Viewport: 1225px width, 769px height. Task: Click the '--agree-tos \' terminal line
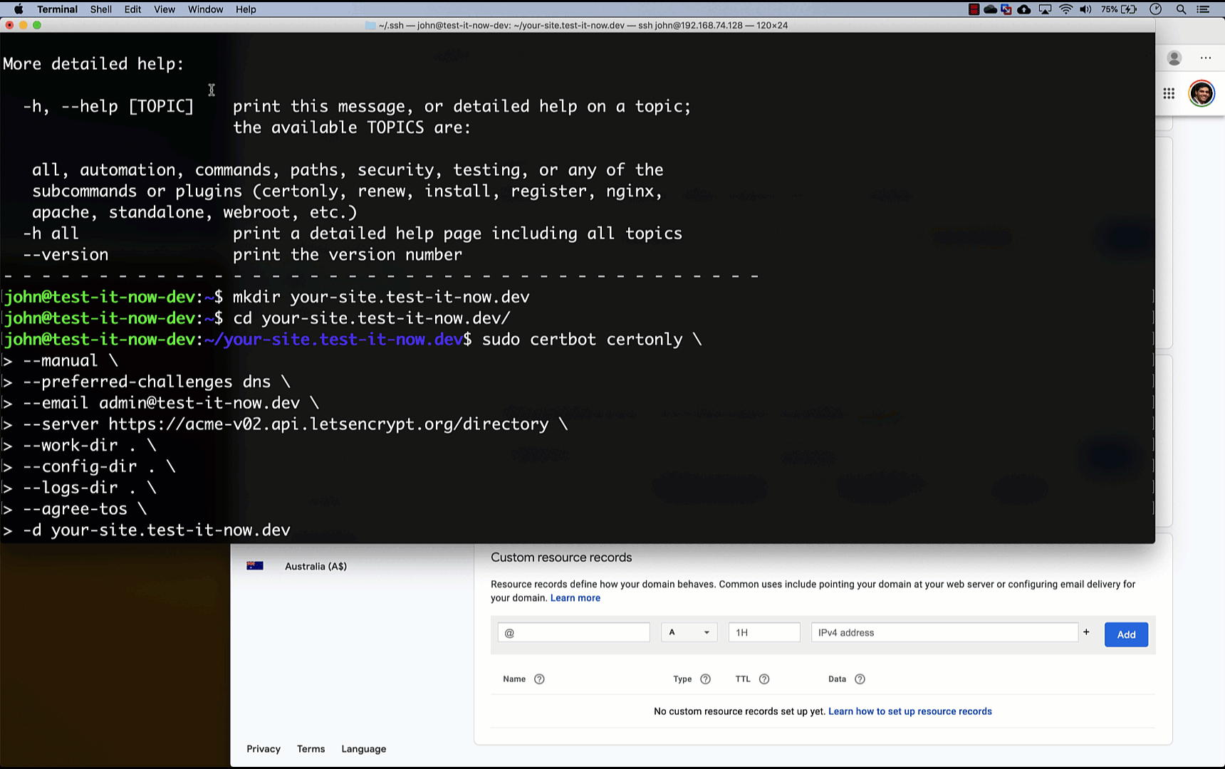click(84, 509)
